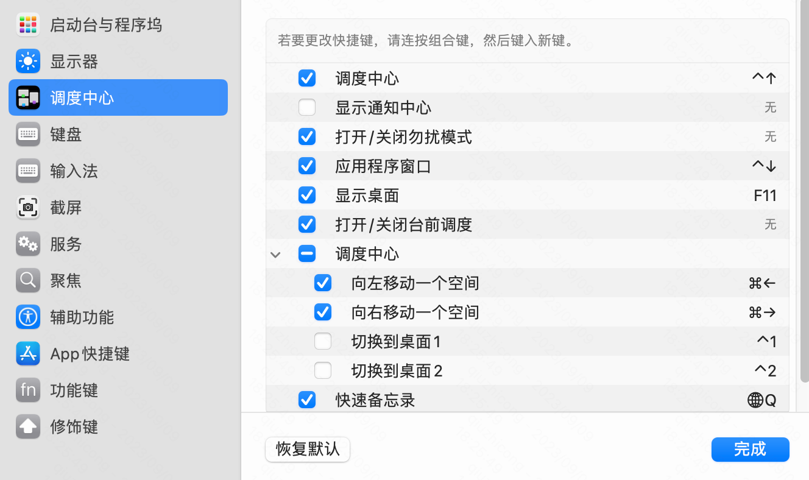This screenshot has height=480, width=809.
Task: Uncheck 显示桌面 checkbox
Action: [x=307, y=195]
